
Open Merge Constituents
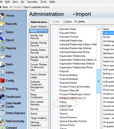click(x=39, y=96)
